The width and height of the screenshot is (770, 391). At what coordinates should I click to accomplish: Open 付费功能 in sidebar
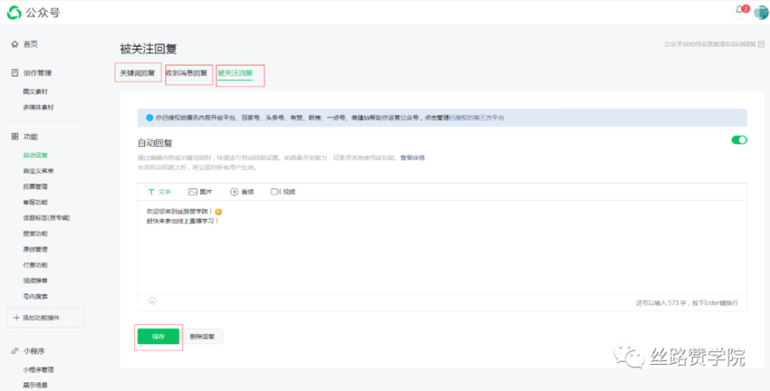pyautogui.click(x=35, y=265)
